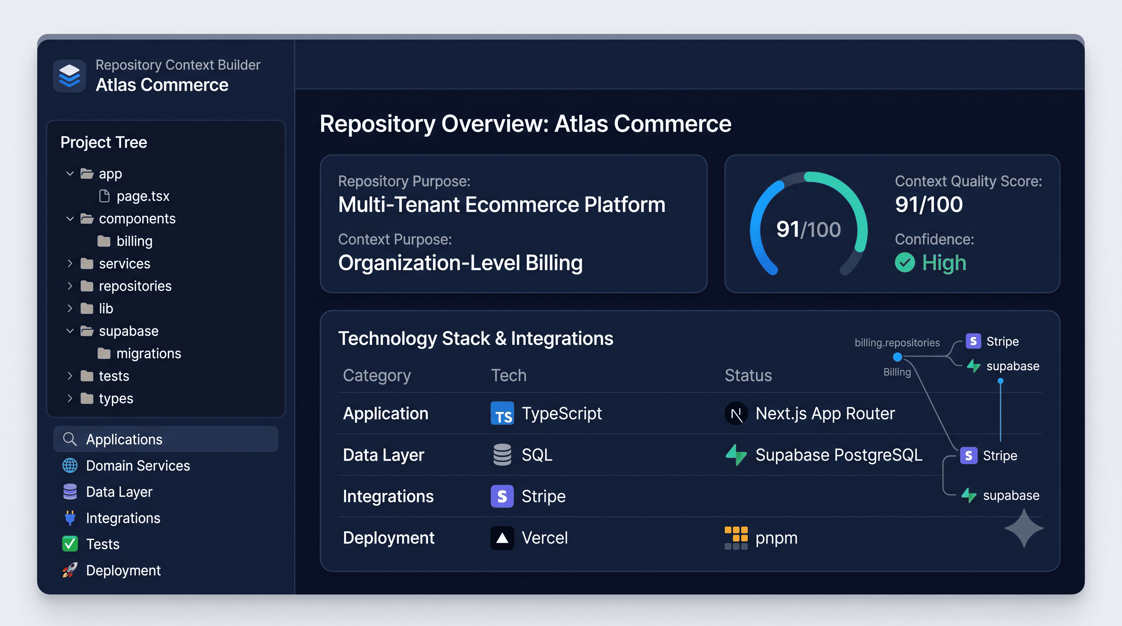Open page.tsx in the project tree

(143, 196)
